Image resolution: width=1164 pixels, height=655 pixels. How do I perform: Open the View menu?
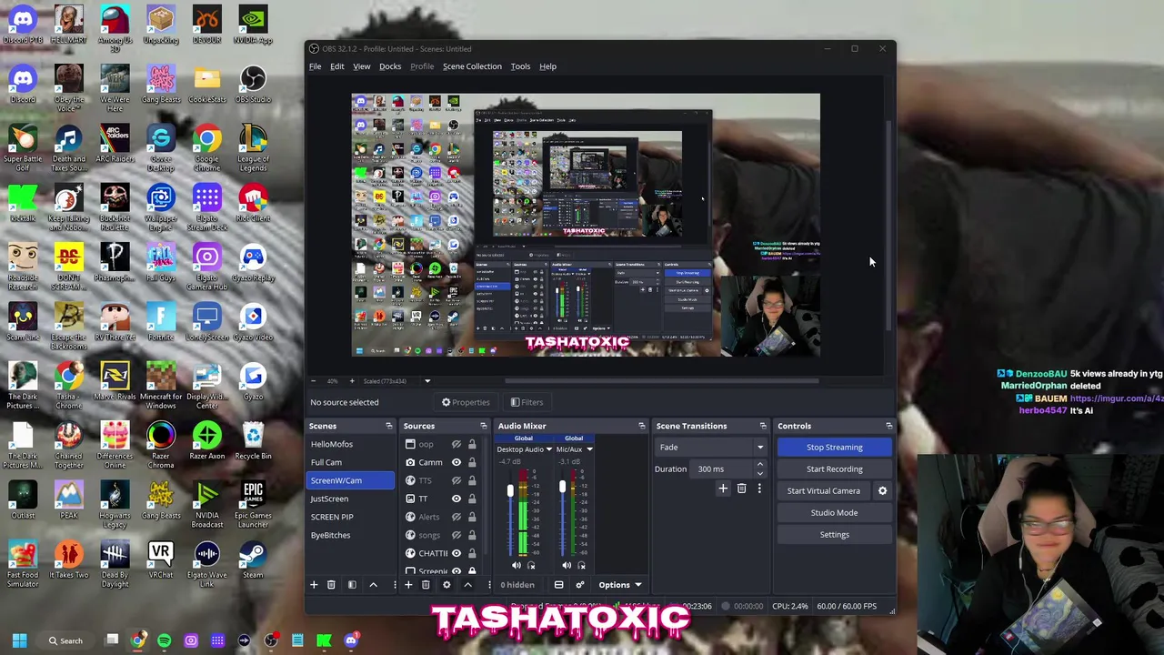(361, 66)
